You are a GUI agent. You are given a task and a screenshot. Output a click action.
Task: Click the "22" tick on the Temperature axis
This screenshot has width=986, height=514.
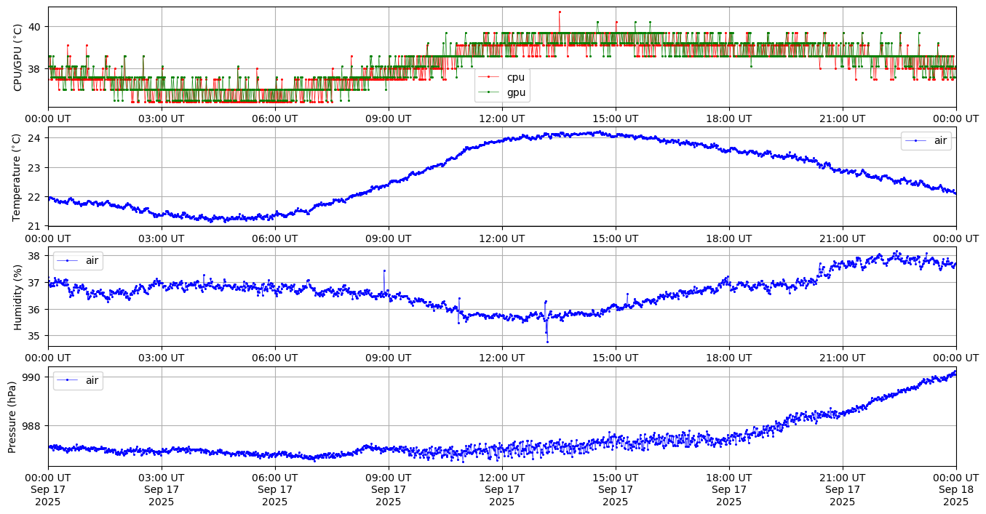pos(36,197)
